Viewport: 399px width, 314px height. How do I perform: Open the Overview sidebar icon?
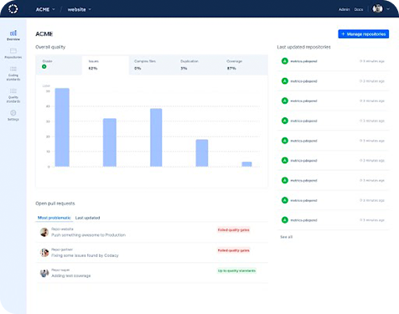pos(13,35)
